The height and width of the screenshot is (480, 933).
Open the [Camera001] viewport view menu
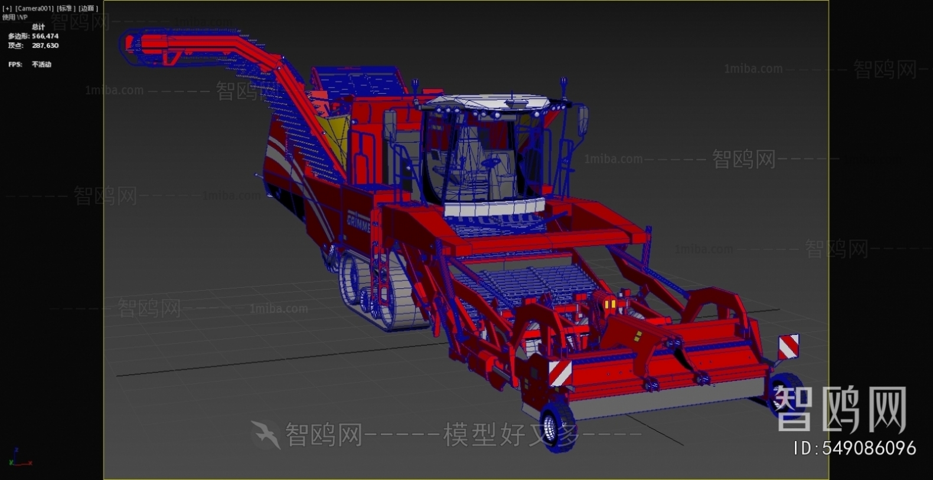35,8
